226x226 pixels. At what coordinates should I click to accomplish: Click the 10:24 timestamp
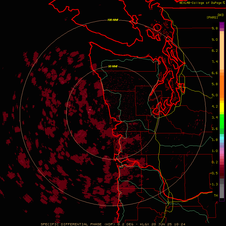point(180,224)
